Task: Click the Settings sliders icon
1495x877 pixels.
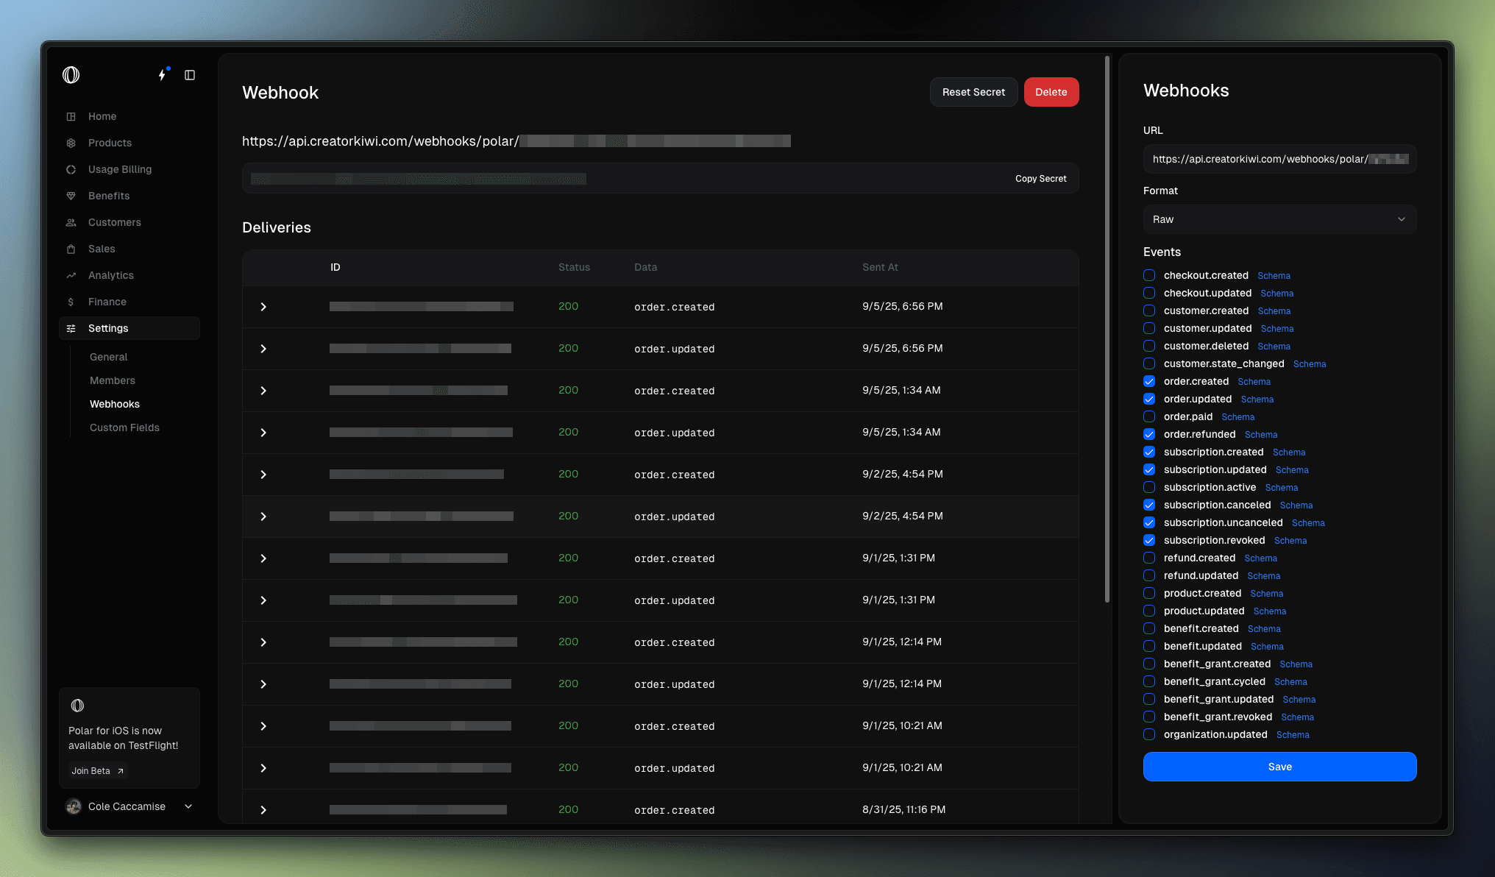Action: 71,328
